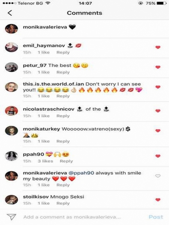Open monikaturkey's avatar thumbnail

pos(12,131)
